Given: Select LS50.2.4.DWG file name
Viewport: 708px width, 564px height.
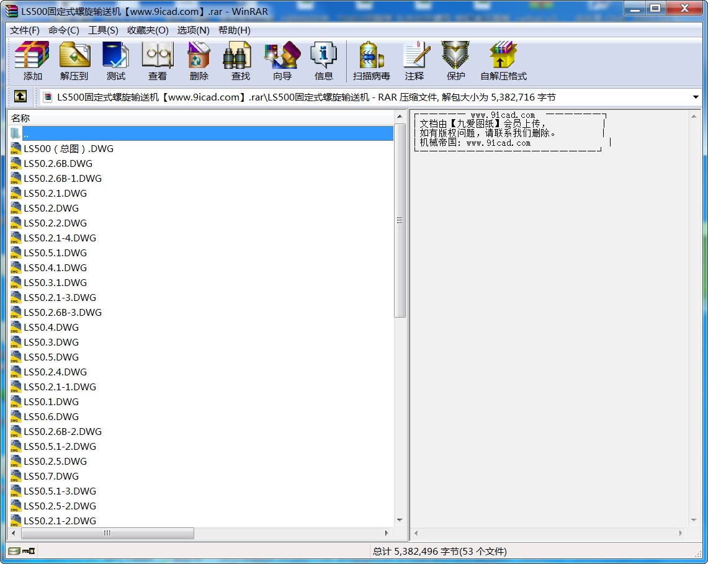Looking at the screenshot, I should click(55, 372).
